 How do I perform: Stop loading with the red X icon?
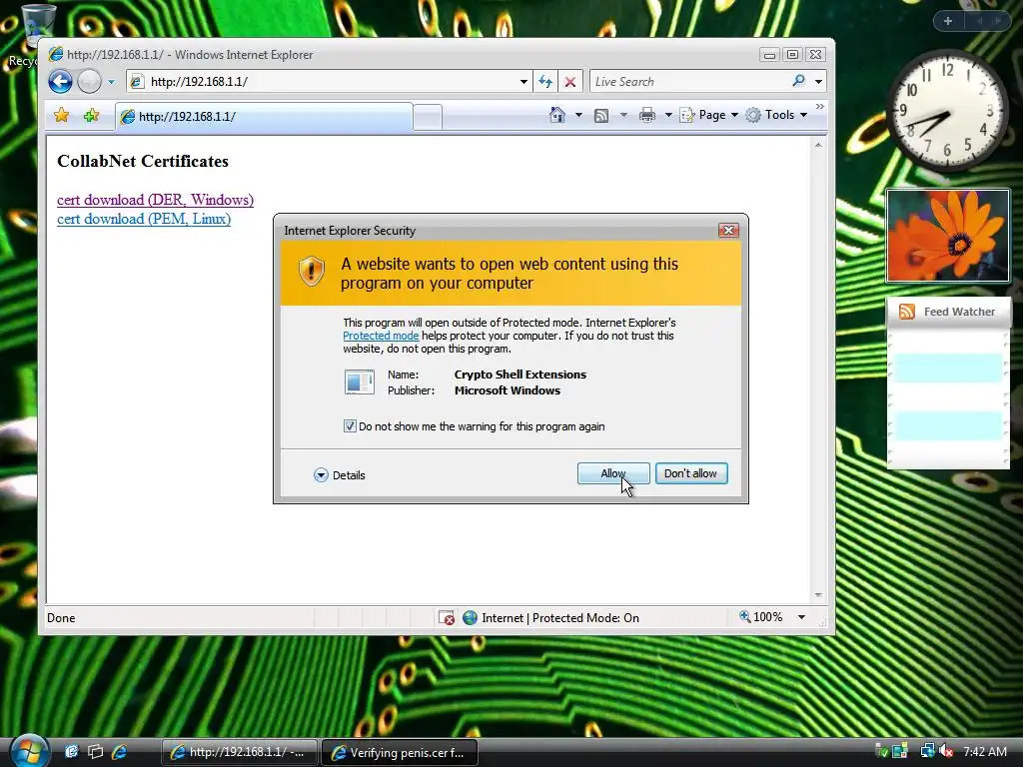click(x=570, y=82)
